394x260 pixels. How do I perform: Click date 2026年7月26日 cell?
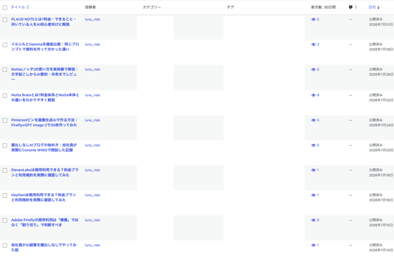(381, 75)
